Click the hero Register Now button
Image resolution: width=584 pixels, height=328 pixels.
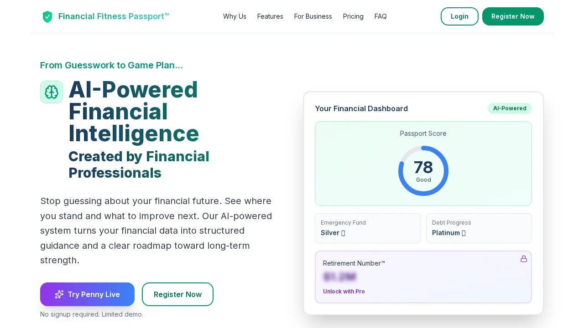click(177, 294)
